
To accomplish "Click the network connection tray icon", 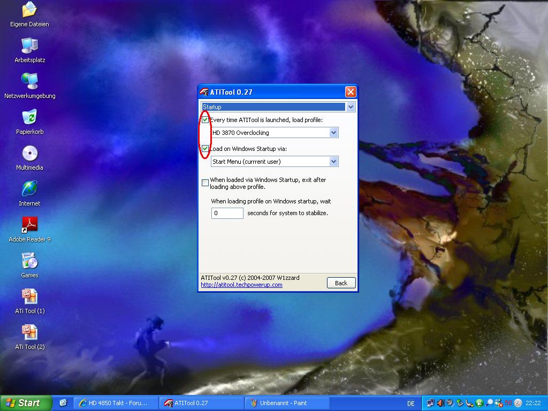I will (431, 403).
